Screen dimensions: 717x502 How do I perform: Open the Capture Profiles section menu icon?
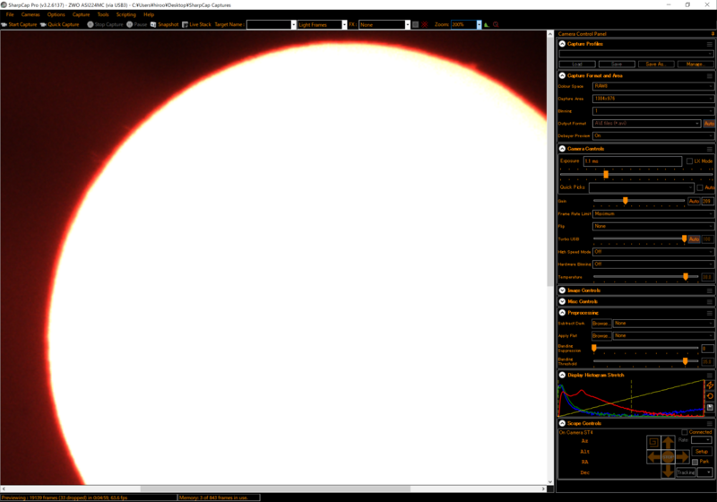coord(710,44)
